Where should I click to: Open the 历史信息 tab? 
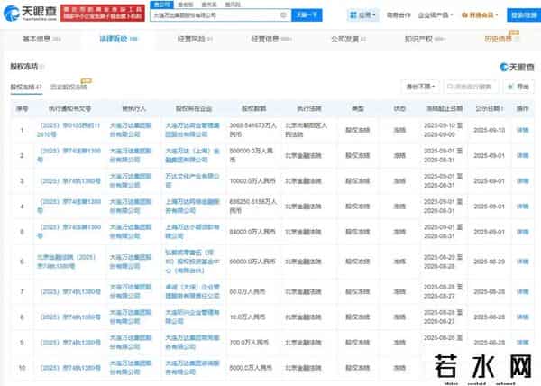[x=497, y=39]
